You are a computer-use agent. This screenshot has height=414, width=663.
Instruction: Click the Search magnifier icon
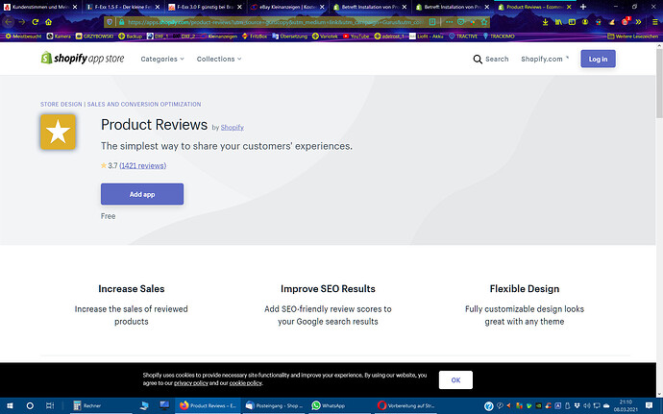(x=478, y=60)
